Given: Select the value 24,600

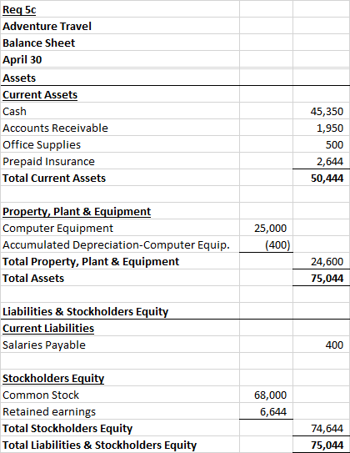Looking at the screenshot, I should [x=327, y=262].
